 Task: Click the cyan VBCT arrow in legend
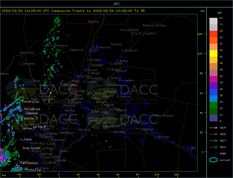[x=213, y=141]
